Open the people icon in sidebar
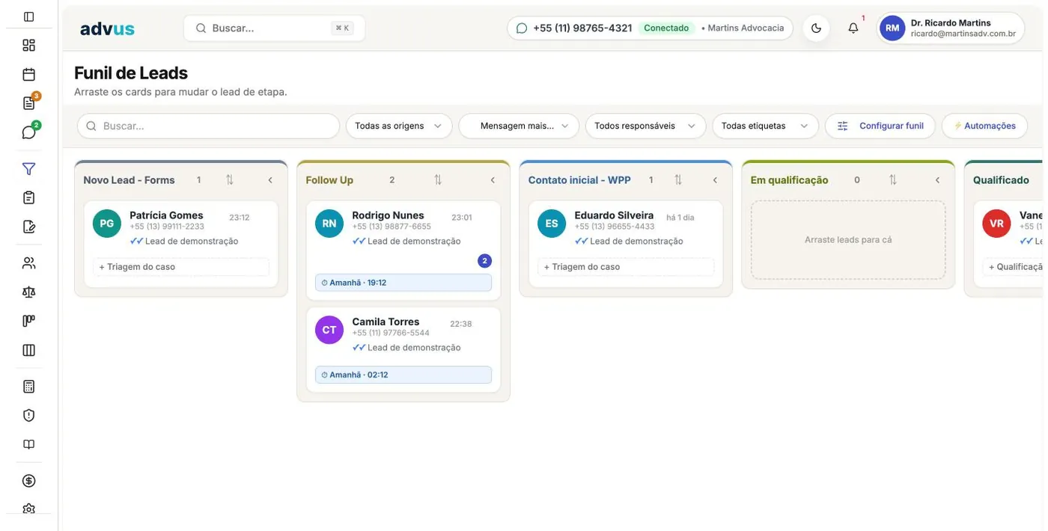The width and height of the screenshot is (1048, 531). (x=28, y=263)
